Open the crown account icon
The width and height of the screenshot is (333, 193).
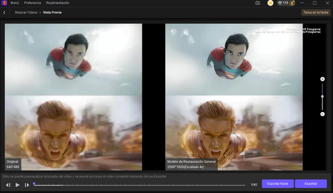click(x=292, y=3)
